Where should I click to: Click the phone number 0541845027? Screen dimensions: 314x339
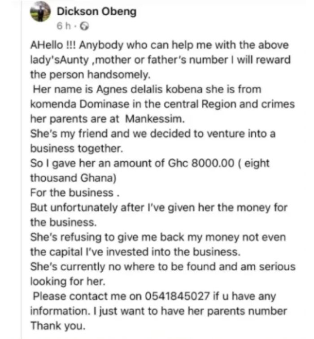tap(177, 296)
